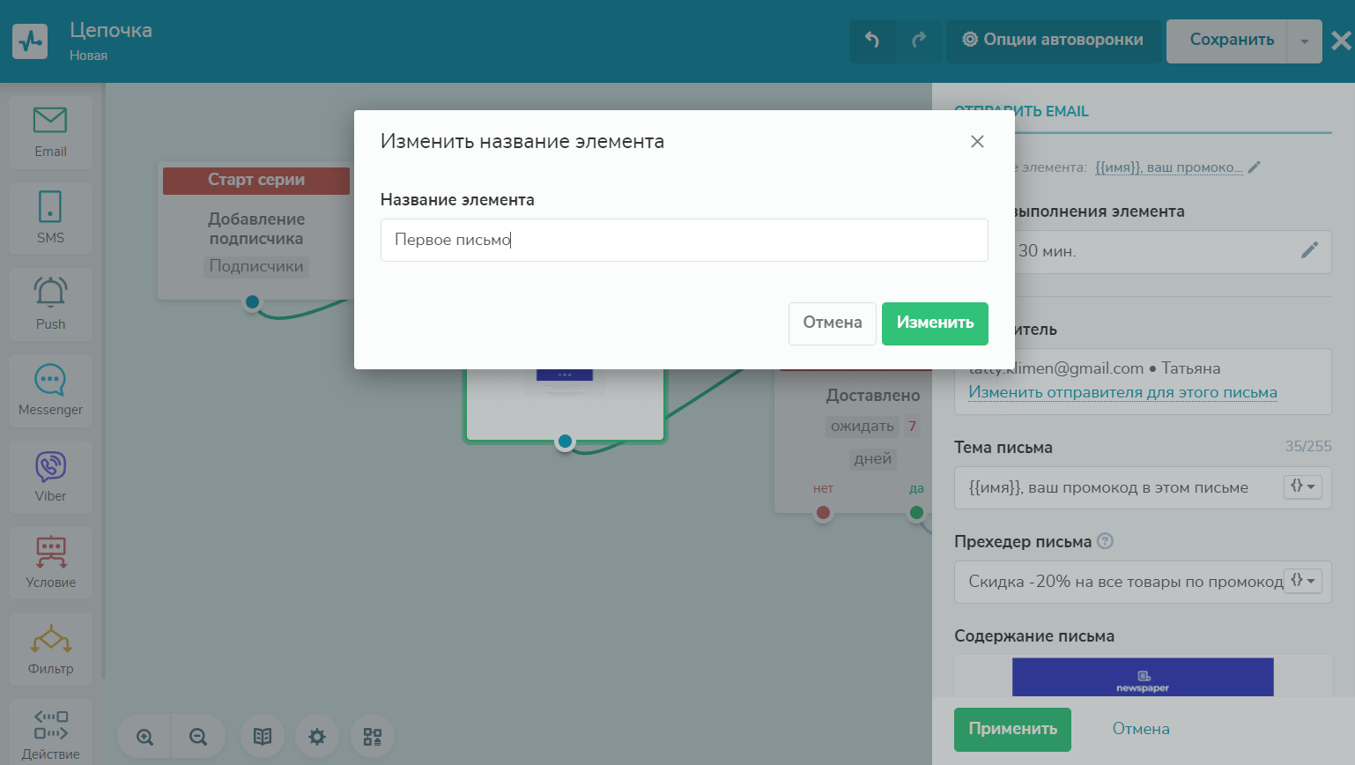Open variables dropdown in Тема письма

coord(1302,486)
